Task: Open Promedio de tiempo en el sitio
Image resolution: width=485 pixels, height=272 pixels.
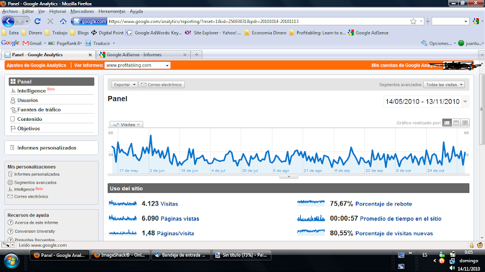Action: coord(401,219)
